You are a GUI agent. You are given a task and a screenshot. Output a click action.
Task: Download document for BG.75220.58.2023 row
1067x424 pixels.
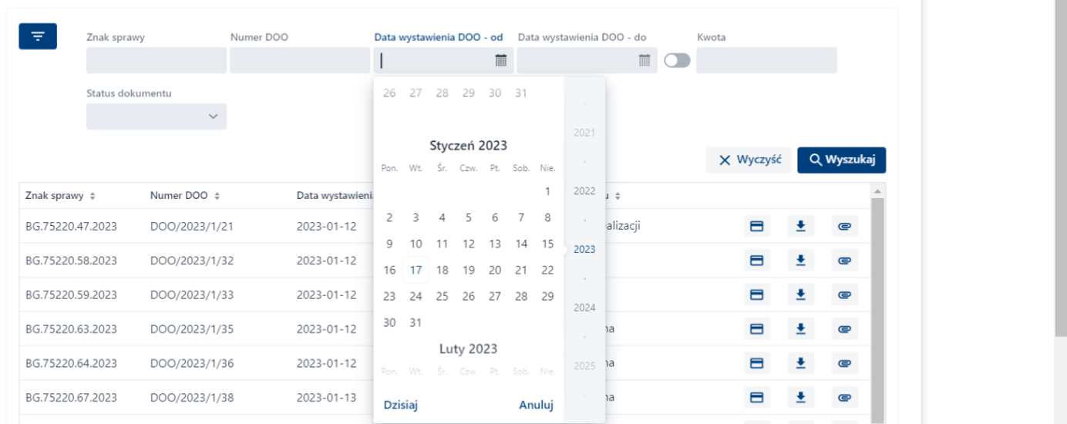[x=801, y=260]
